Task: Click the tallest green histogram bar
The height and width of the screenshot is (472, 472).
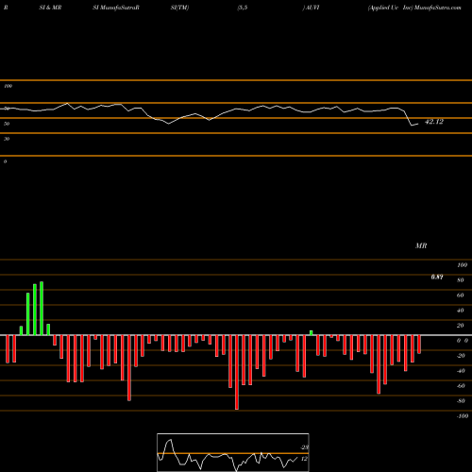Action: (42, 309)
